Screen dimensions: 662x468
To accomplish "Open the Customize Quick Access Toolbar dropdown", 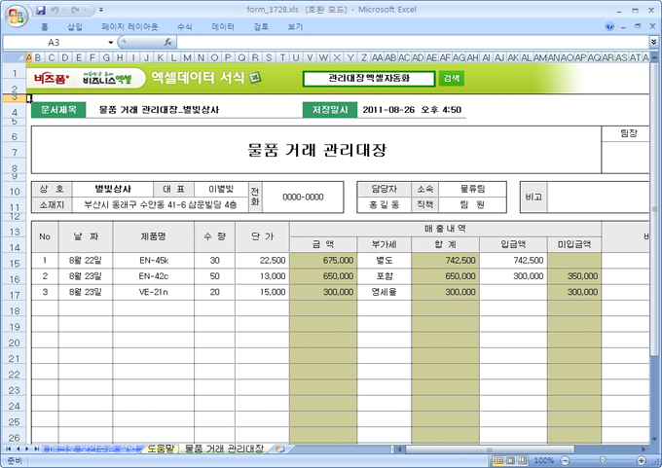I will (101, 10).
